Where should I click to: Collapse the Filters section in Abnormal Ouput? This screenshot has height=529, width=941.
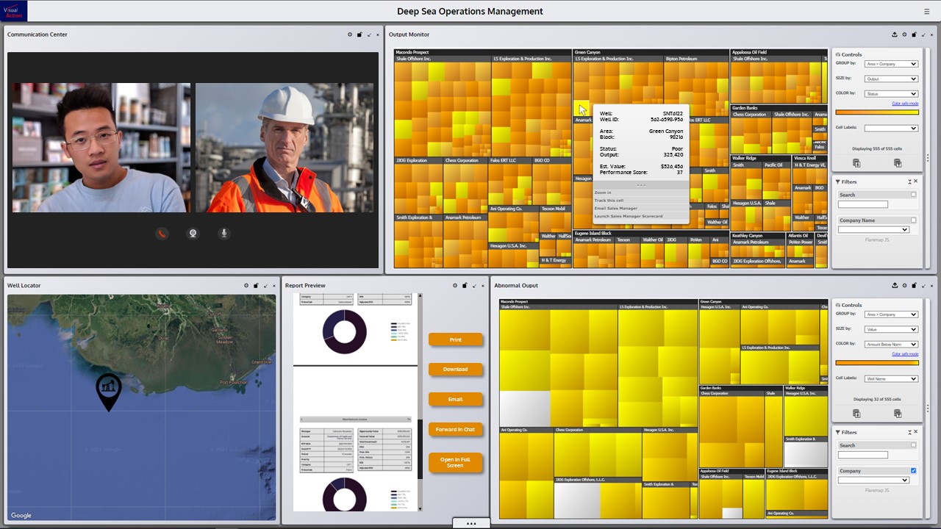(x=909, y=432)
